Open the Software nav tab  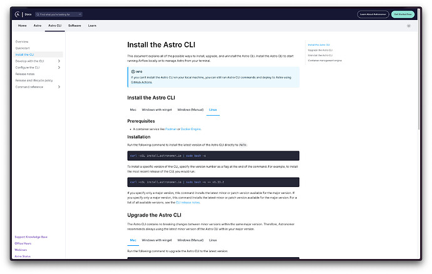[x=75, y=26]
